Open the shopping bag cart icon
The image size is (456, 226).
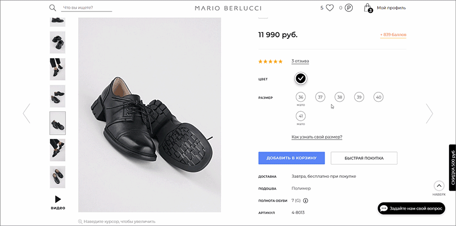[x=368, y=8]
